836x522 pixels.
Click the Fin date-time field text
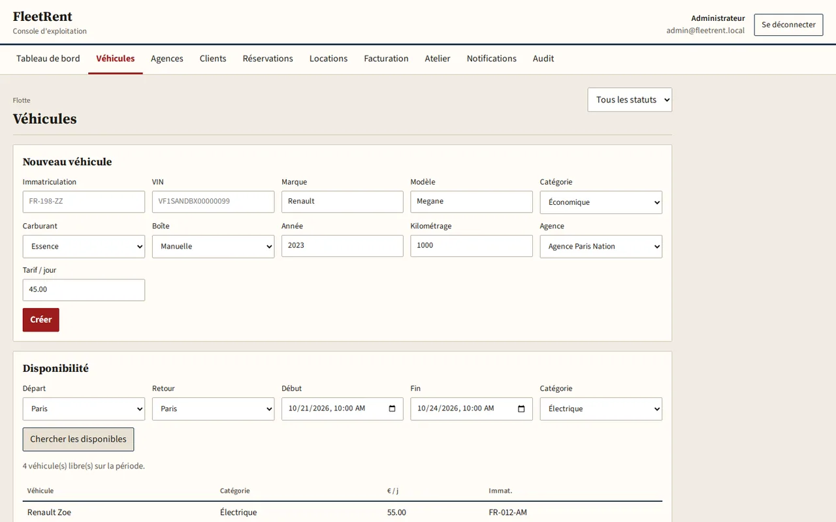456,408
